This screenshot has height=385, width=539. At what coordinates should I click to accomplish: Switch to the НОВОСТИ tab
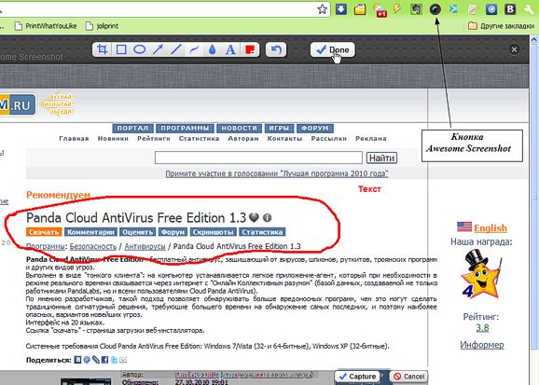[240, 129]
